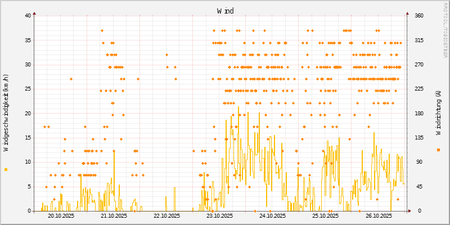Select the 21.10.2025 date label
The image size is (450, 225).
114,216
